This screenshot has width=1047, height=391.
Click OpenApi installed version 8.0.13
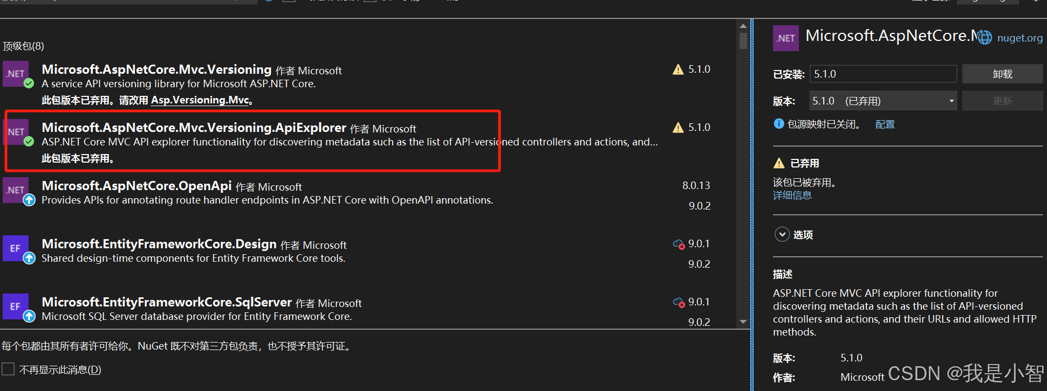(696, 185)
